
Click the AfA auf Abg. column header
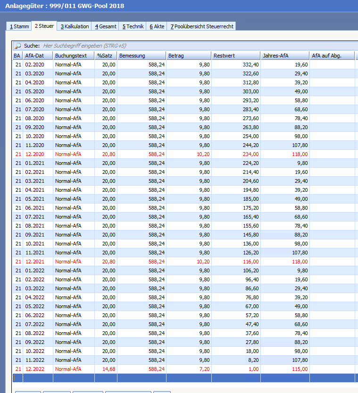[x=332, y=56]
